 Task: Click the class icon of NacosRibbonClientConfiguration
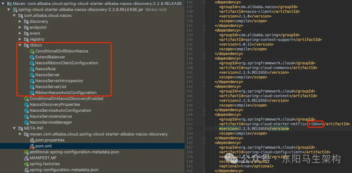[x=32, y=63]
